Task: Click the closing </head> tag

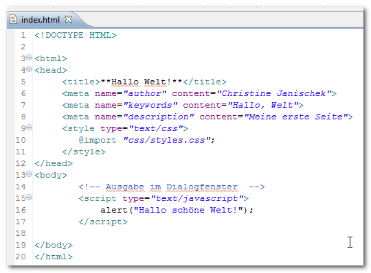Action: [x=54, y=163]
